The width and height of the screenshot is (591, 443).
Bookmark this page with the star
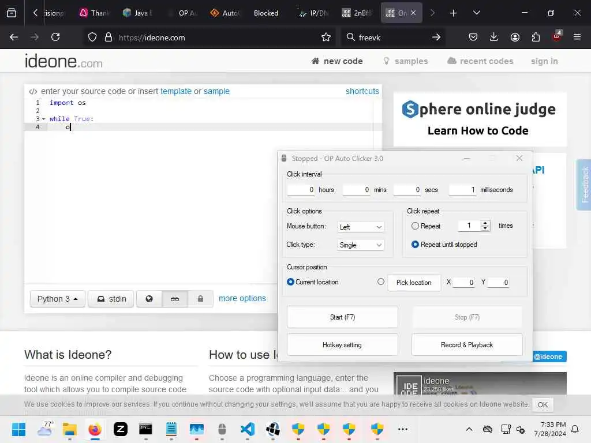click(326, 37)
